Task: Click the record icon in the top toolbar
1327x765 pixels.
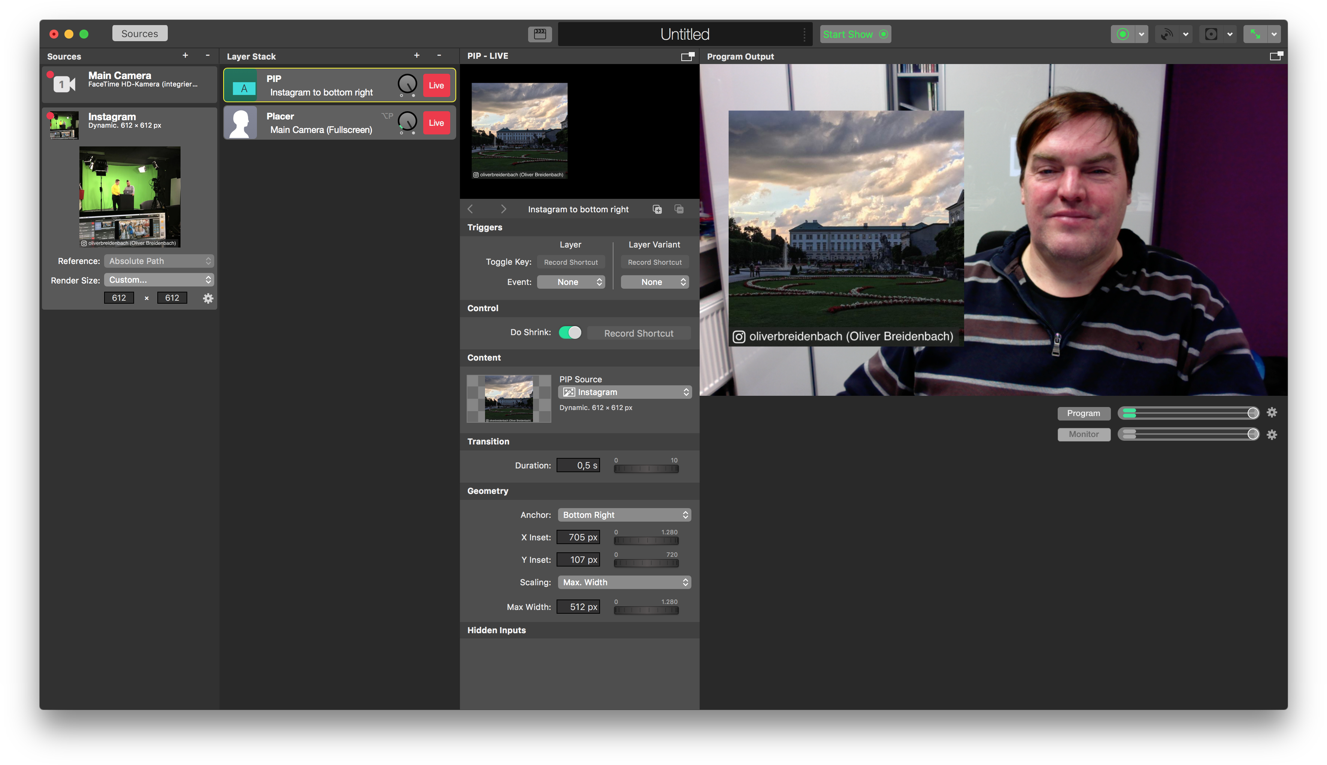Action: pyautogui.click(x=1123, y=34)
